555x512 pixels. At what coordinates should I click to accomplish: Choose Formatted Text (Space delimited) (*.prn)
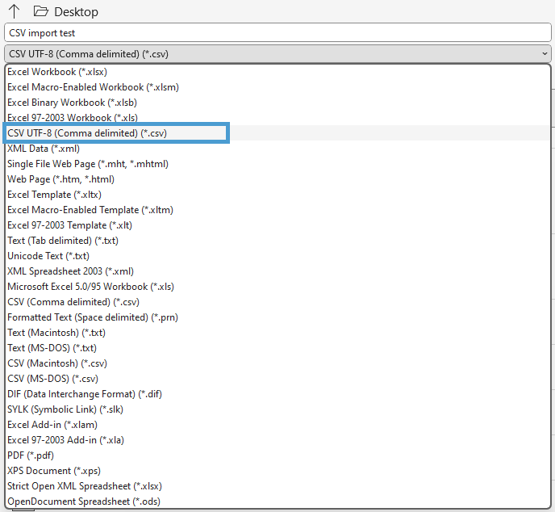(x=277, y=317)
